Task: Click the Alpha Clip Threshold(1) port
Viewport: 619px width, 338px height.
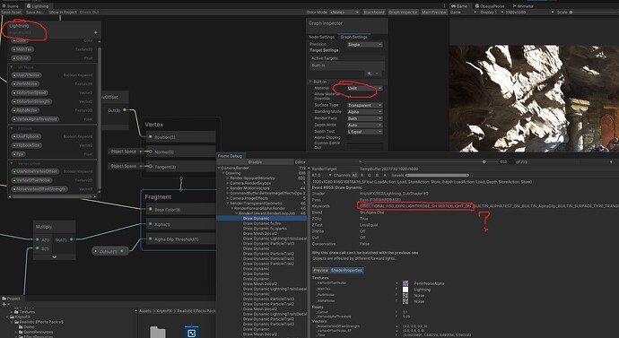Action: pyautogui.click(x=150, y=239)
